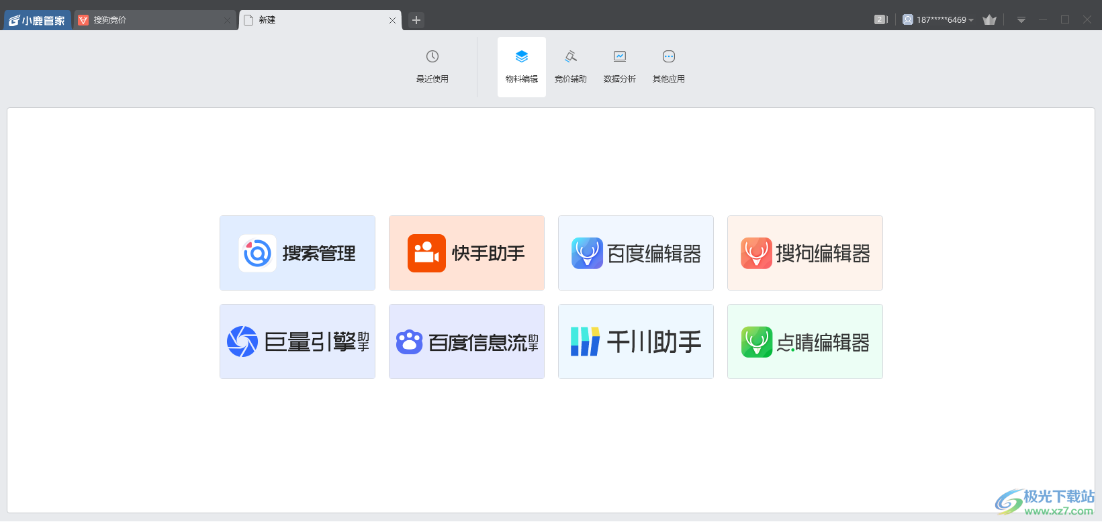The image size is (1102, 522).
Task: Click the chart icon above 数据分析
Action: click(x=620, y=56)
